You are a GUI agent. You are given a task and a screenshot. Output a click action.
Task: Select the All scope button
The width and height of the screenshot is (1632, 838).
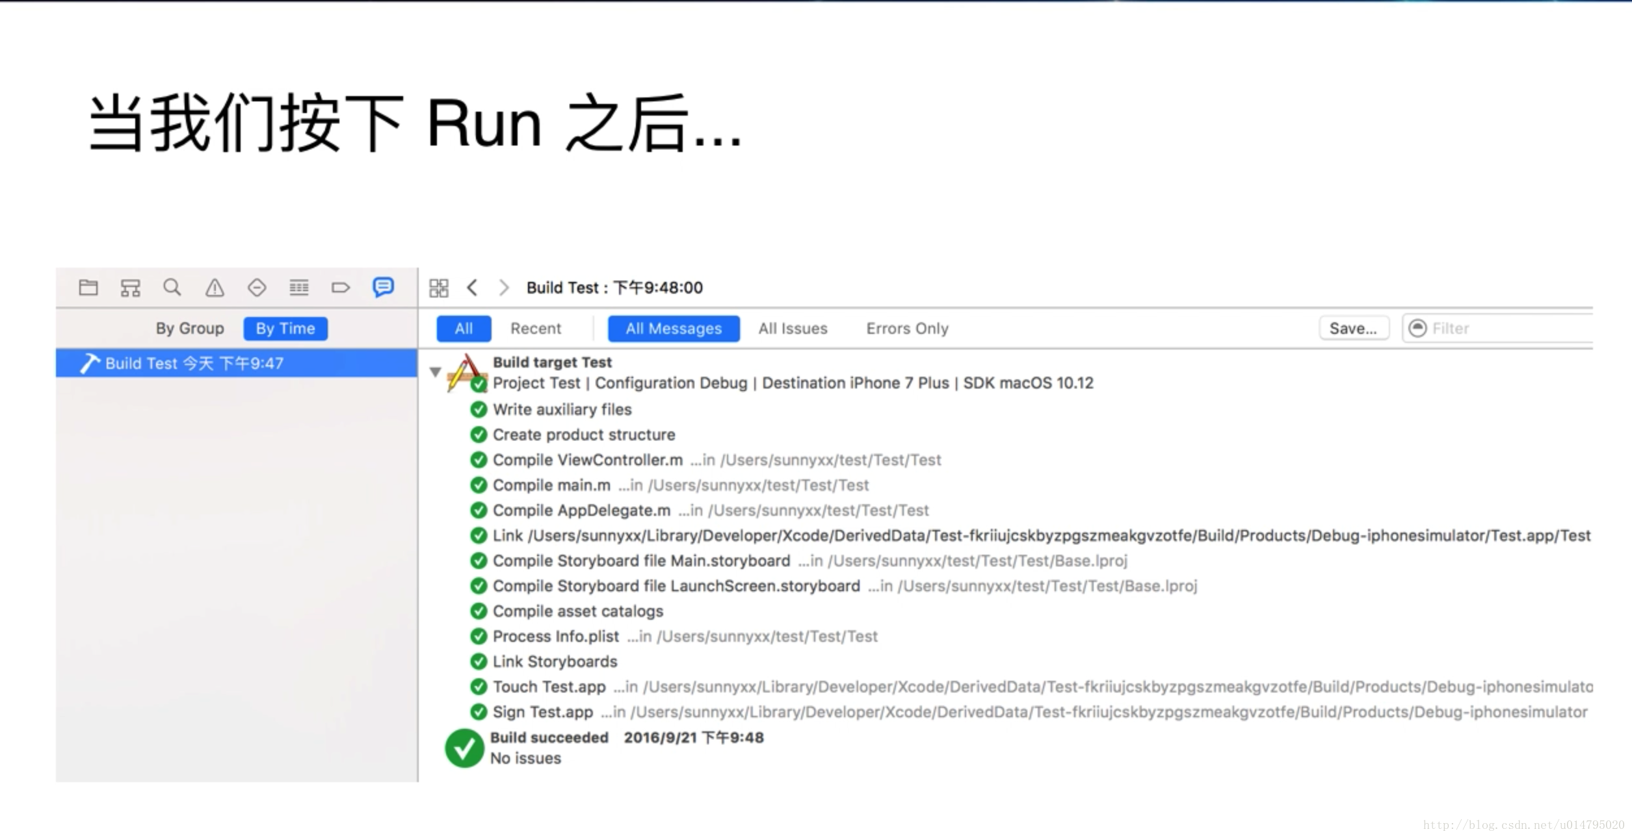pos(464,328)
